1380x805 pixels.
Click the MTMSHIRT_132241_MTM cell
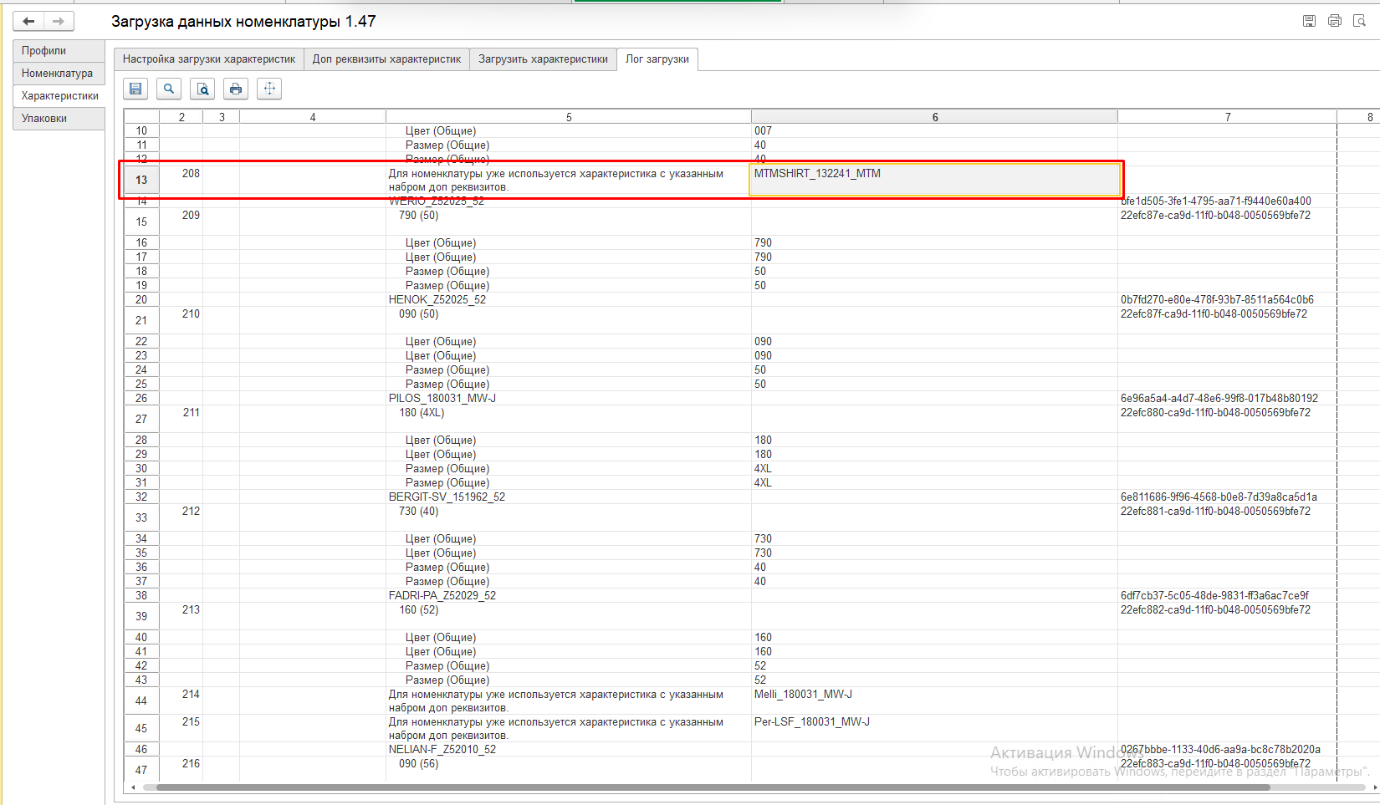pos(934,180)
